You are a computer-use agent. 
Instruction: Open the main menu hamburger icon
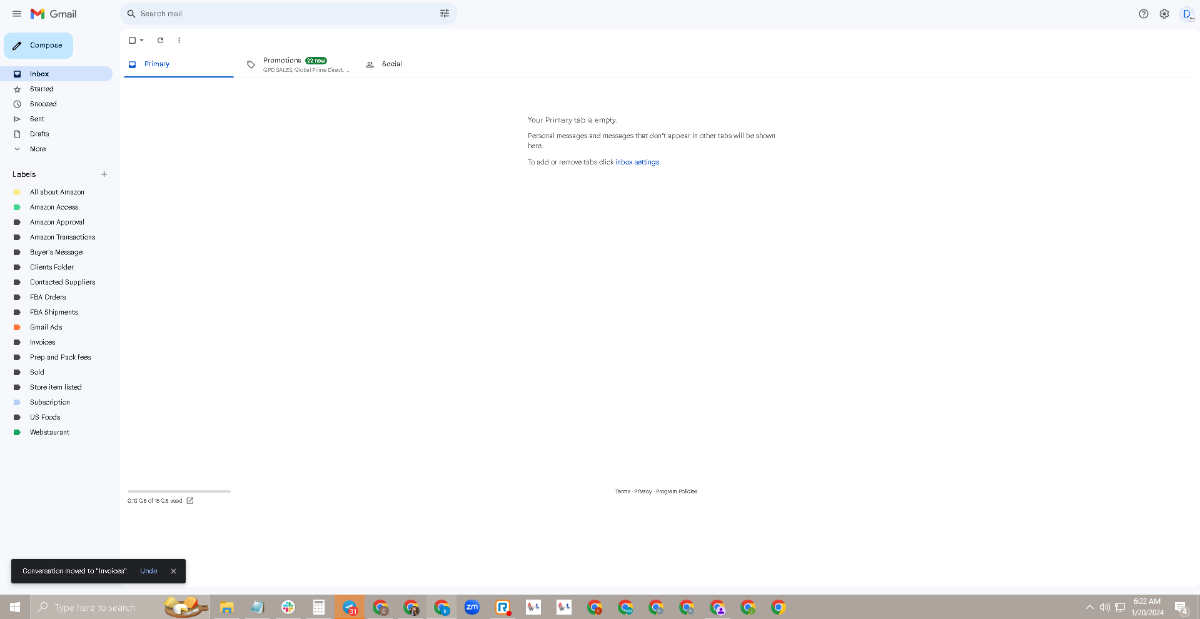tap(17, 14)
